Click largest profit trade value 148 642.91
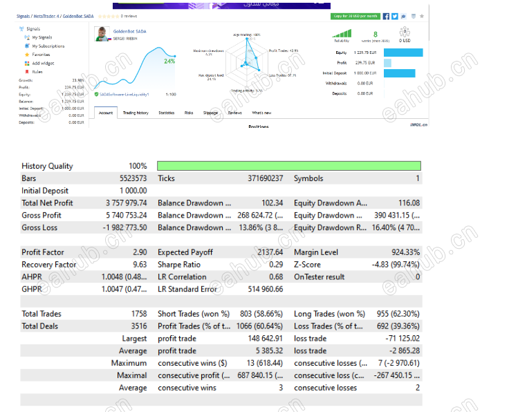Screen dimensions: 518x412 pyautogui.click(x=266, y=339)
